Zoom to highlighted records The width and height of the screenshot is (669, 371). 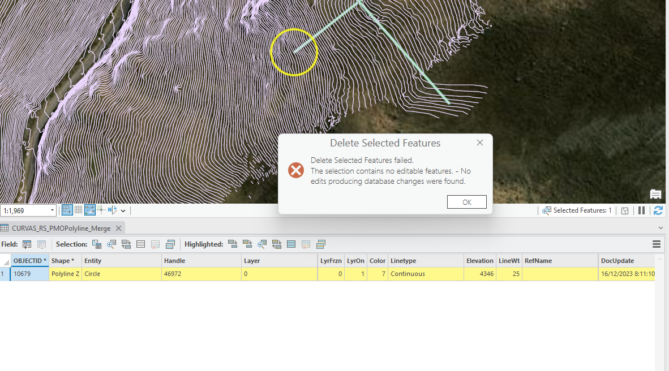click(262, 244)
